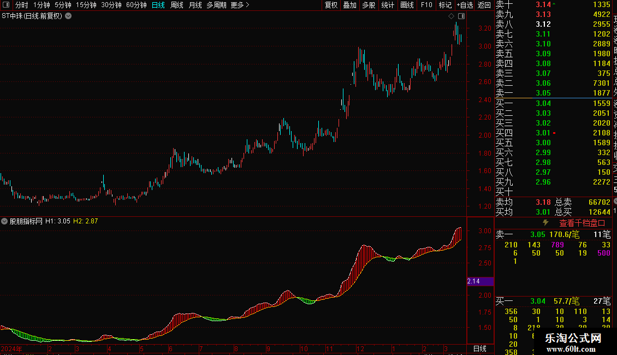
Task: Click the 买均 3.01 average value
Action: point(543,212)
